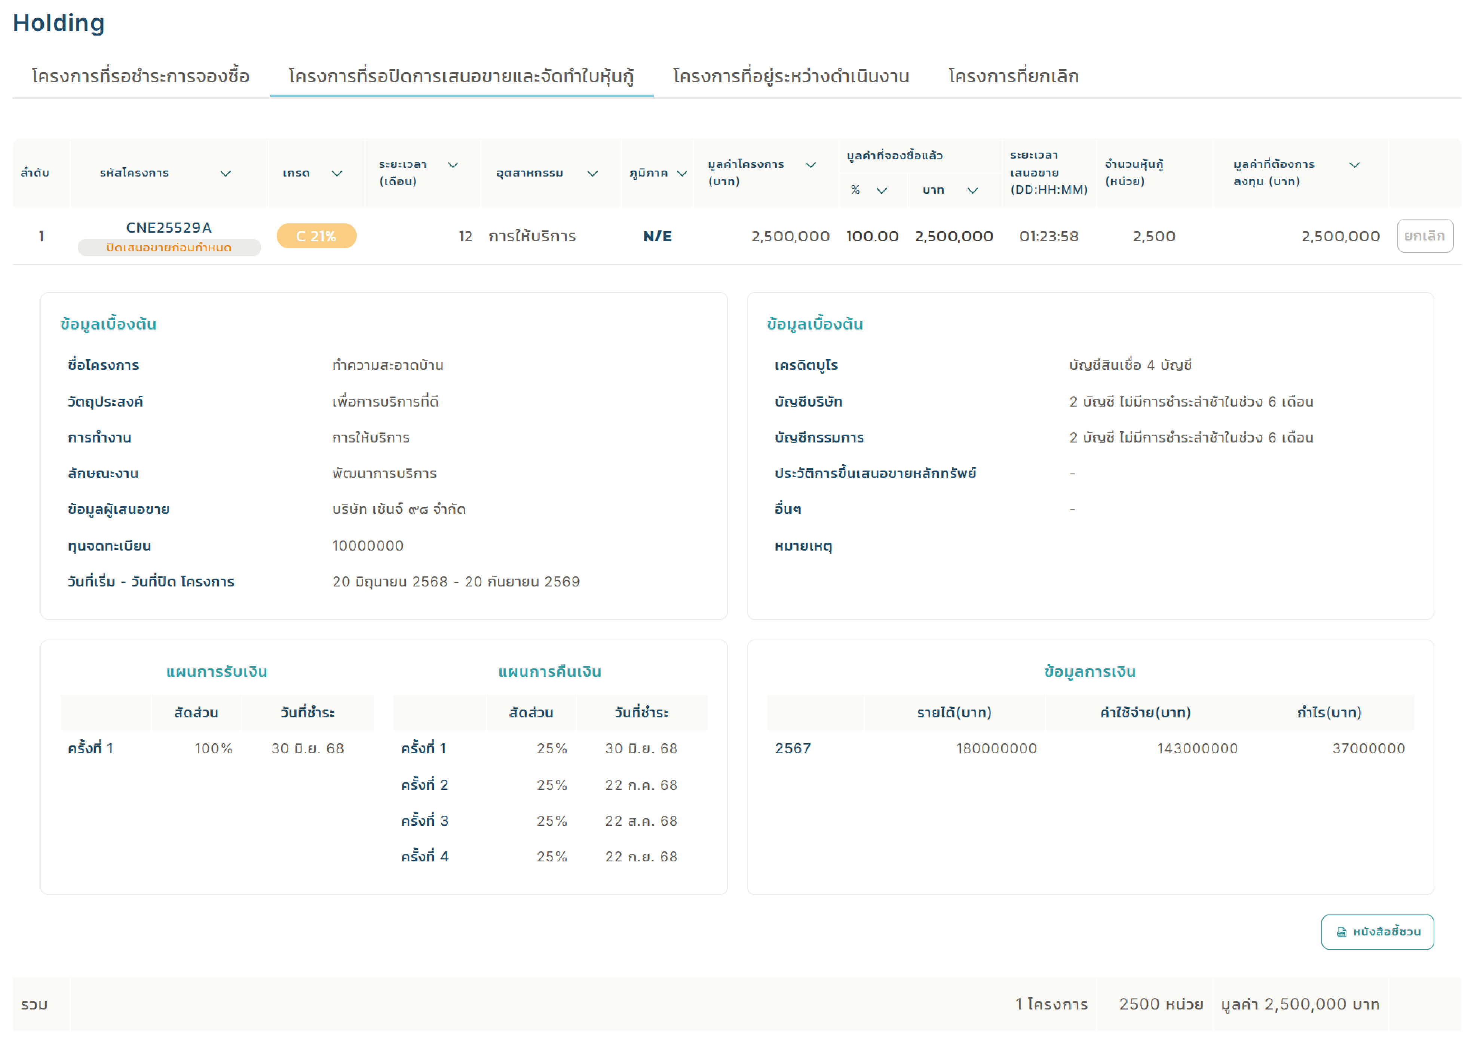Click the 22 ก.ย. 68 repayment date
The height and width of the screenshot is (1057, 1474).
[641, 856]
